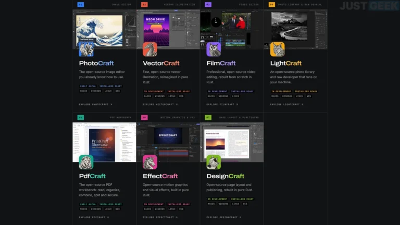Visit the Explore DesignCraft link
The image size is (400, 225).
click(224, 217)
